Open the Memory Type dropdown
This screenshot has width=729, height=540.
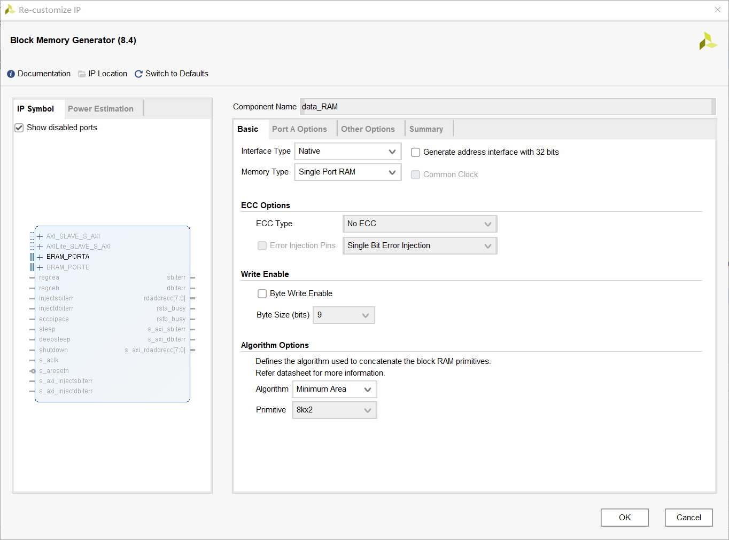(348, 172)
